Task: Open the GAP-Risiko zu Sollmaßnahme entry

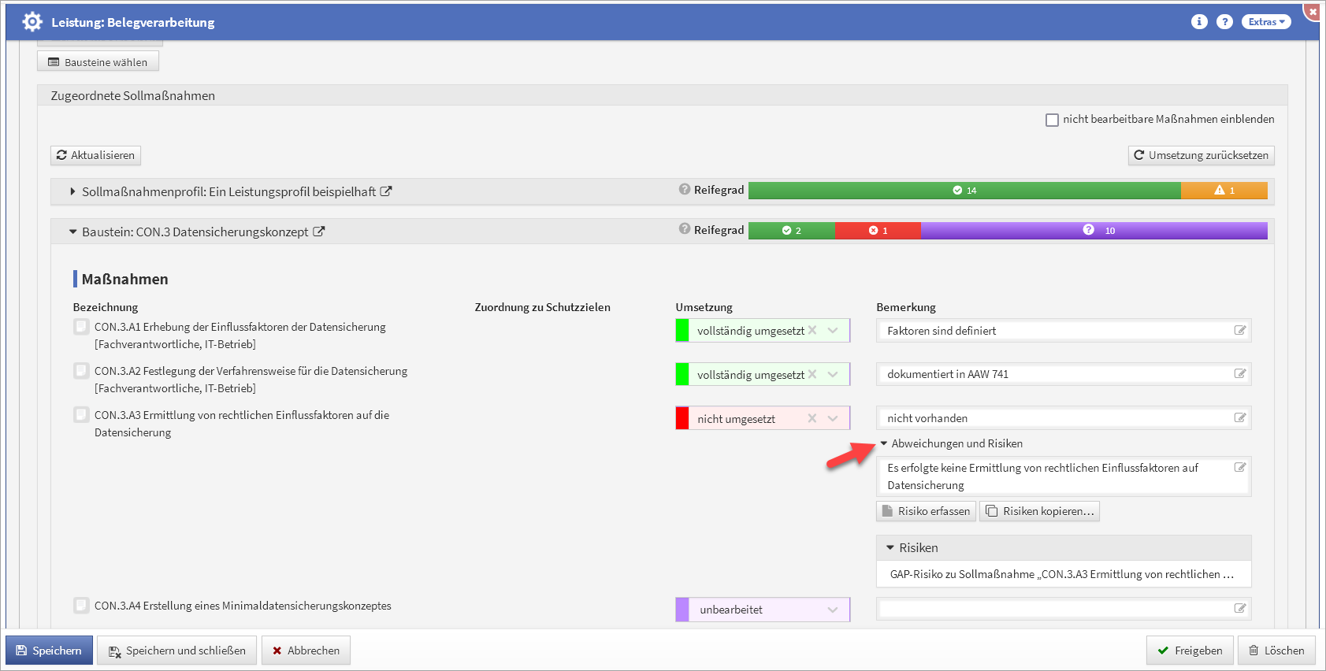Action: tap(1062, 574)
